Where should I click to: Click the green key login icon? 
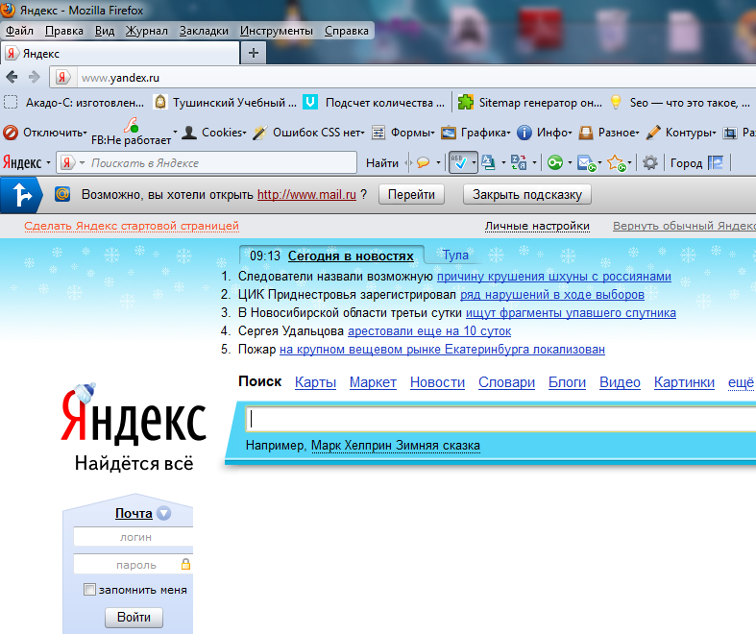(x=554, y=163)
